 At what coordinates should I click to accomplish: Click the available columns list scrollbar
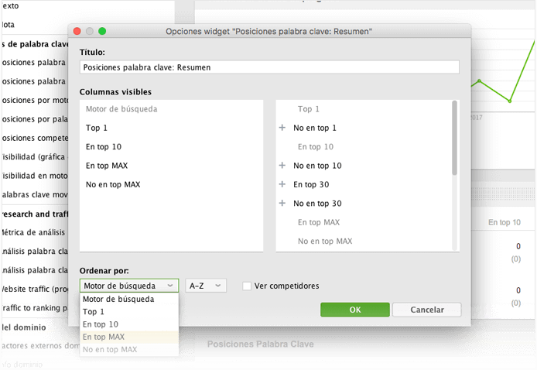coord(454,139)
